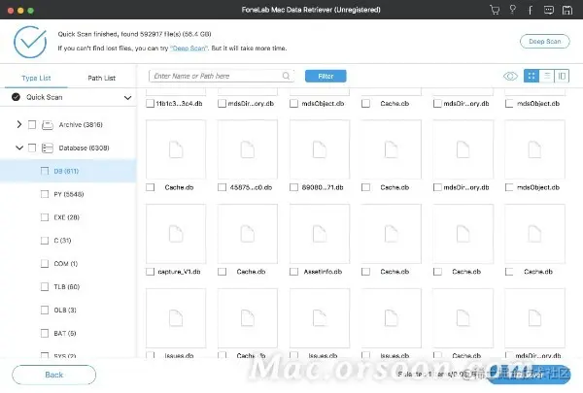Select the 89080...71.db file checkbox
The height and width of the screenshot is (393, 583).
pos(293,187)
